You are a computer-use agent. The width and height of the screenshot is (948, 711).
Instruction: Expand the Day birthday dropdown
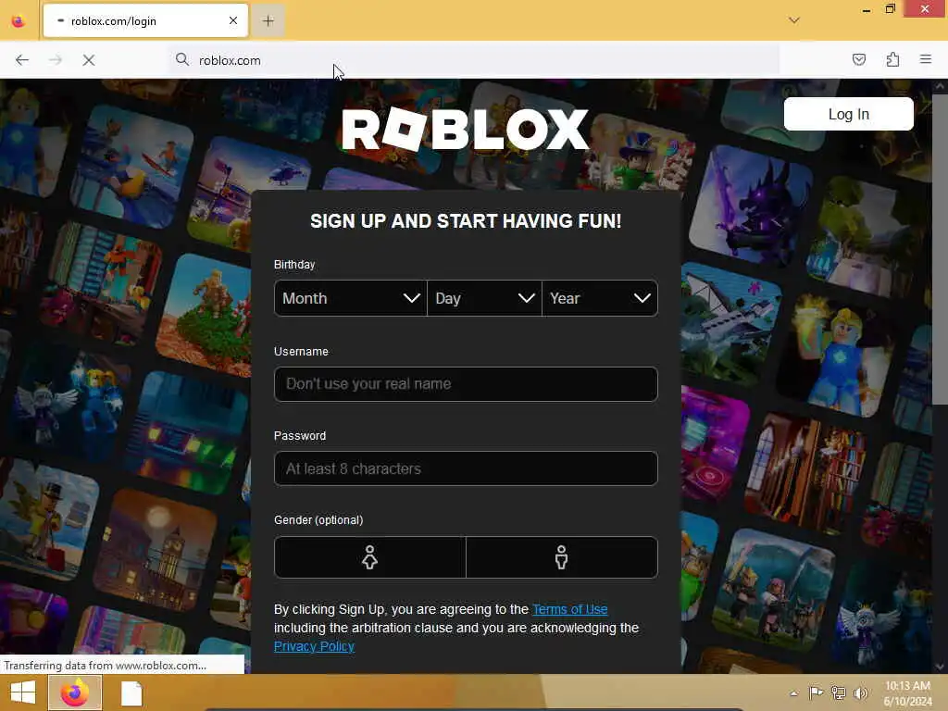484,298
